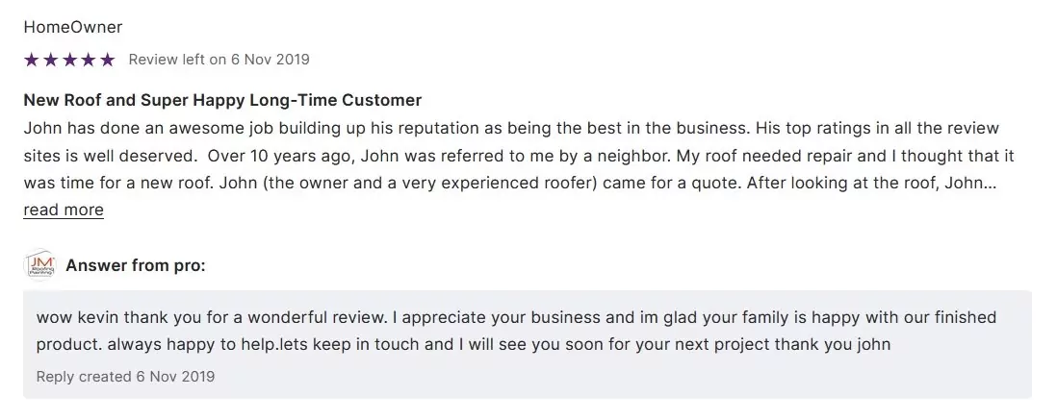
Task: Click the Reply created 6 Nov 2019 text
Action: pyautogui.click(x=125, y=376)
